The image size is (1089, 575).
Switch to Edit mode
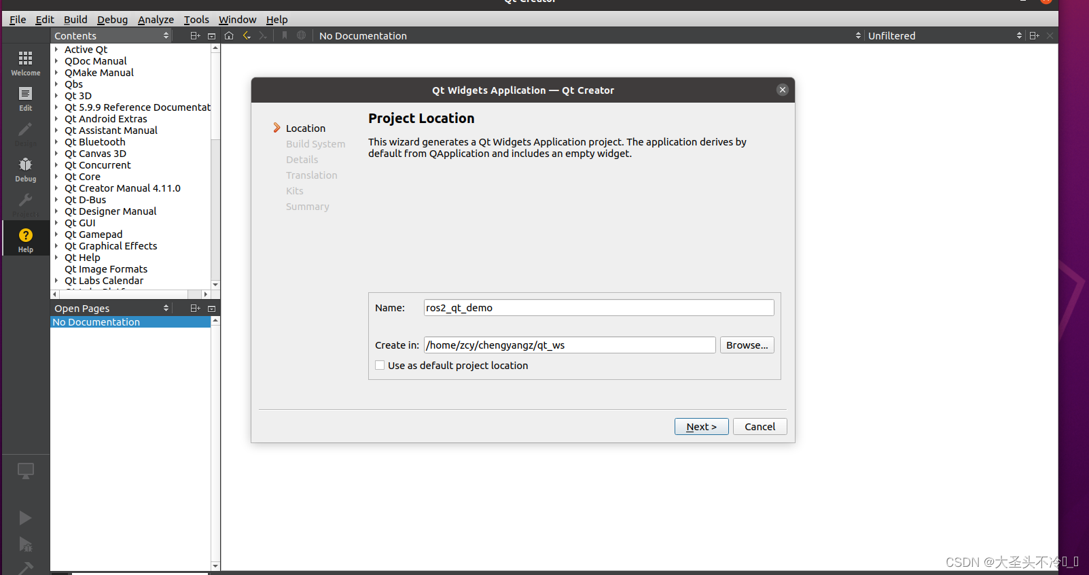click(25, 99)
